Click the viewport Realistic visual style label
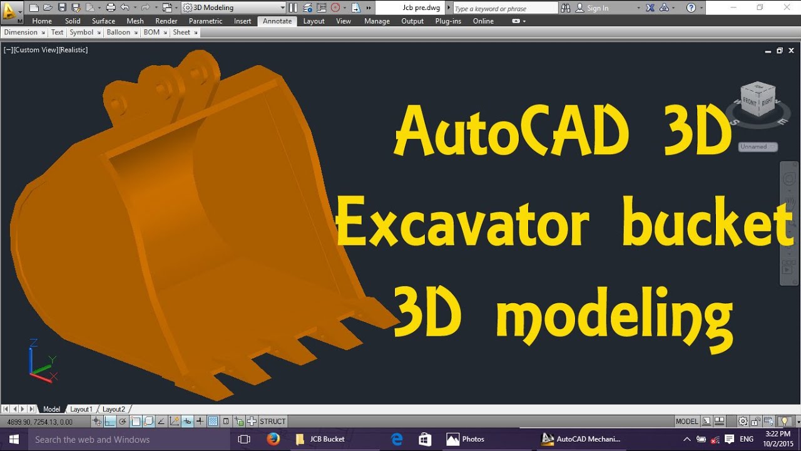Screen dimensions: 801x451 coord(73,49)
